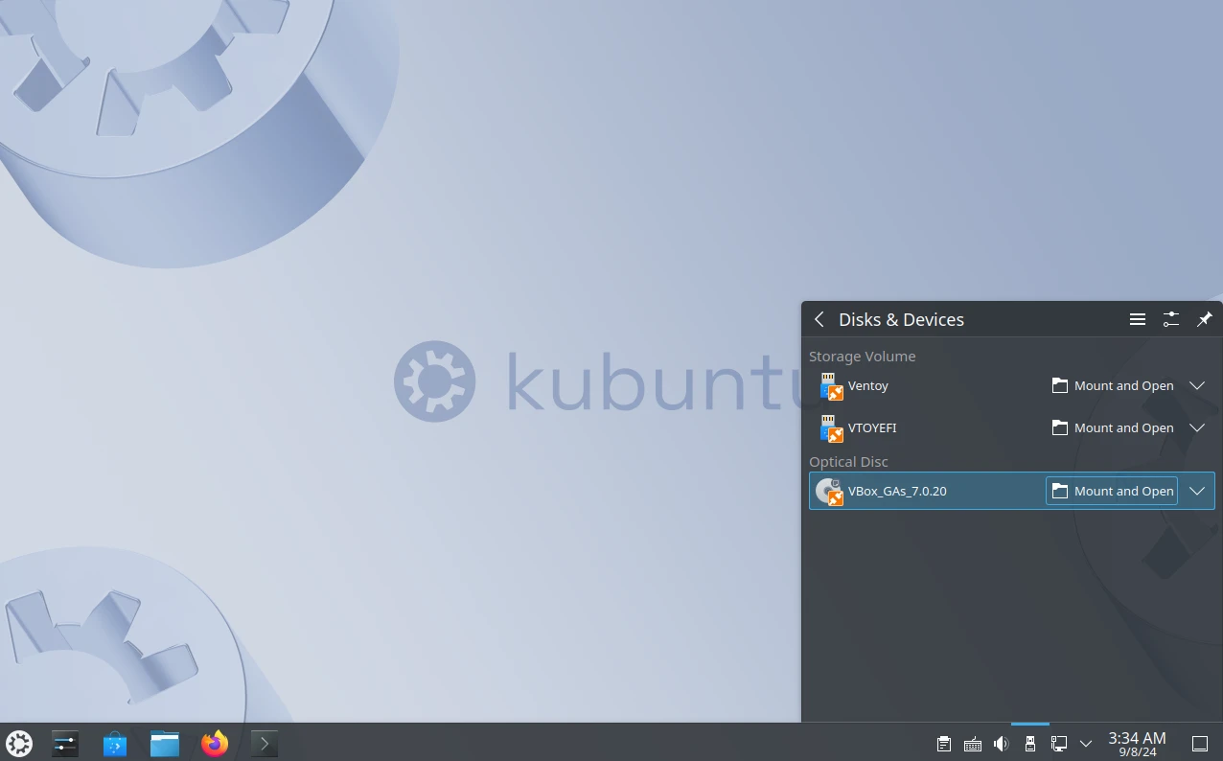1223x761 pixels.
Task: Go back using the Disks & Devices arrow
Action: pyautogui.click(x=819, y=319)
